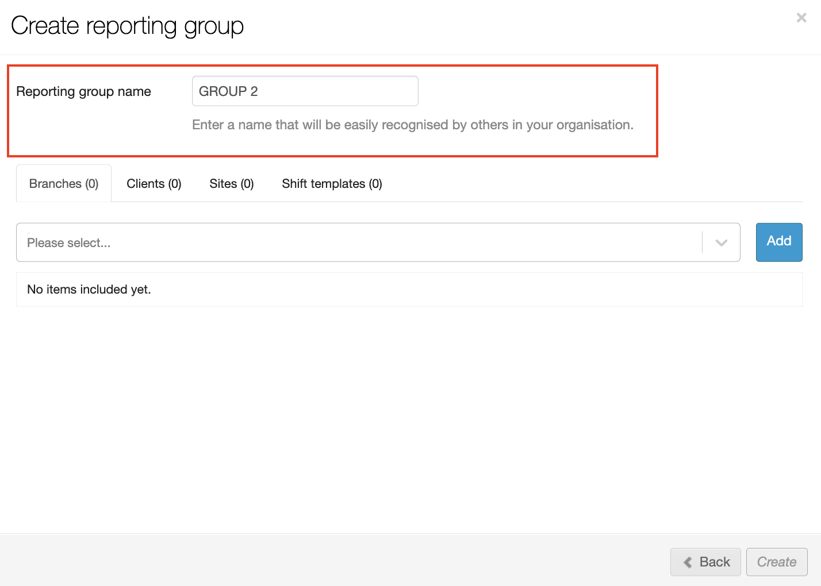Close the Create reporting group dialog
Screen dimensions: 821x586
click(801, 18)
